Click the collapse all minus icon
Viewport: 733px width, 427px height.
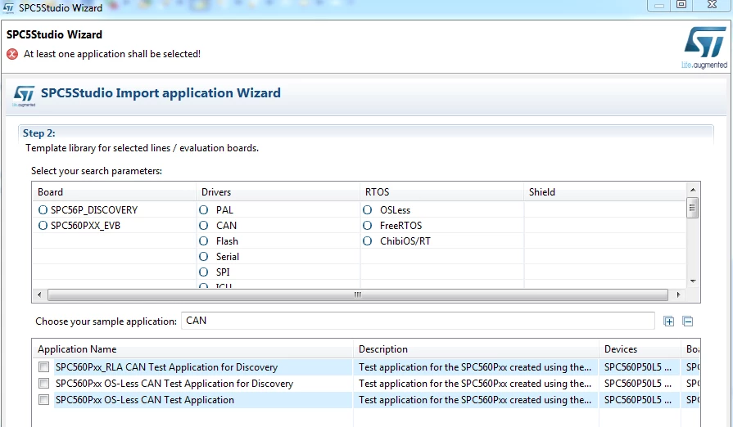(x=688, y=321)
